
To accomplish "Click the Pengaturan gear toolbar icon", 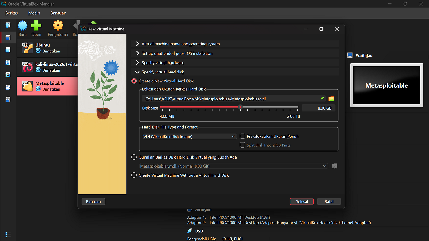I will click(58, 26).
